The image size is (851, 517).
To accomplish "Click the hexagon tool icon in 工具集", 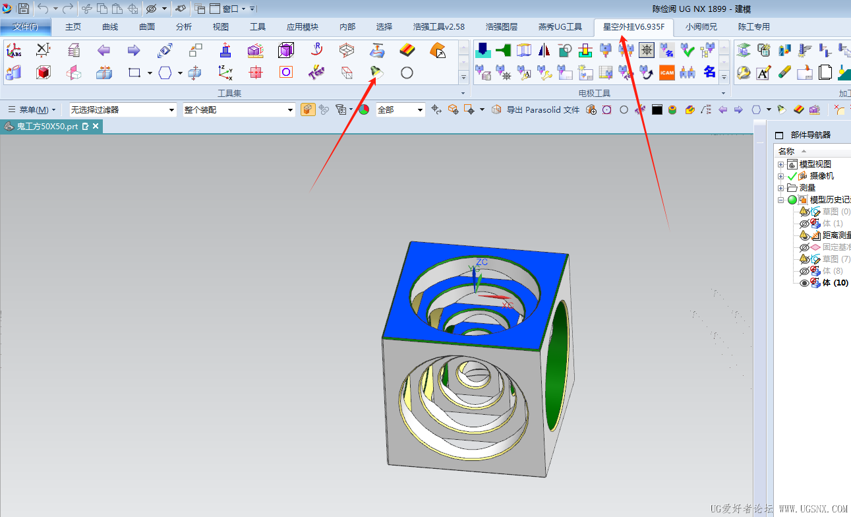I will [x=165, y=73].
